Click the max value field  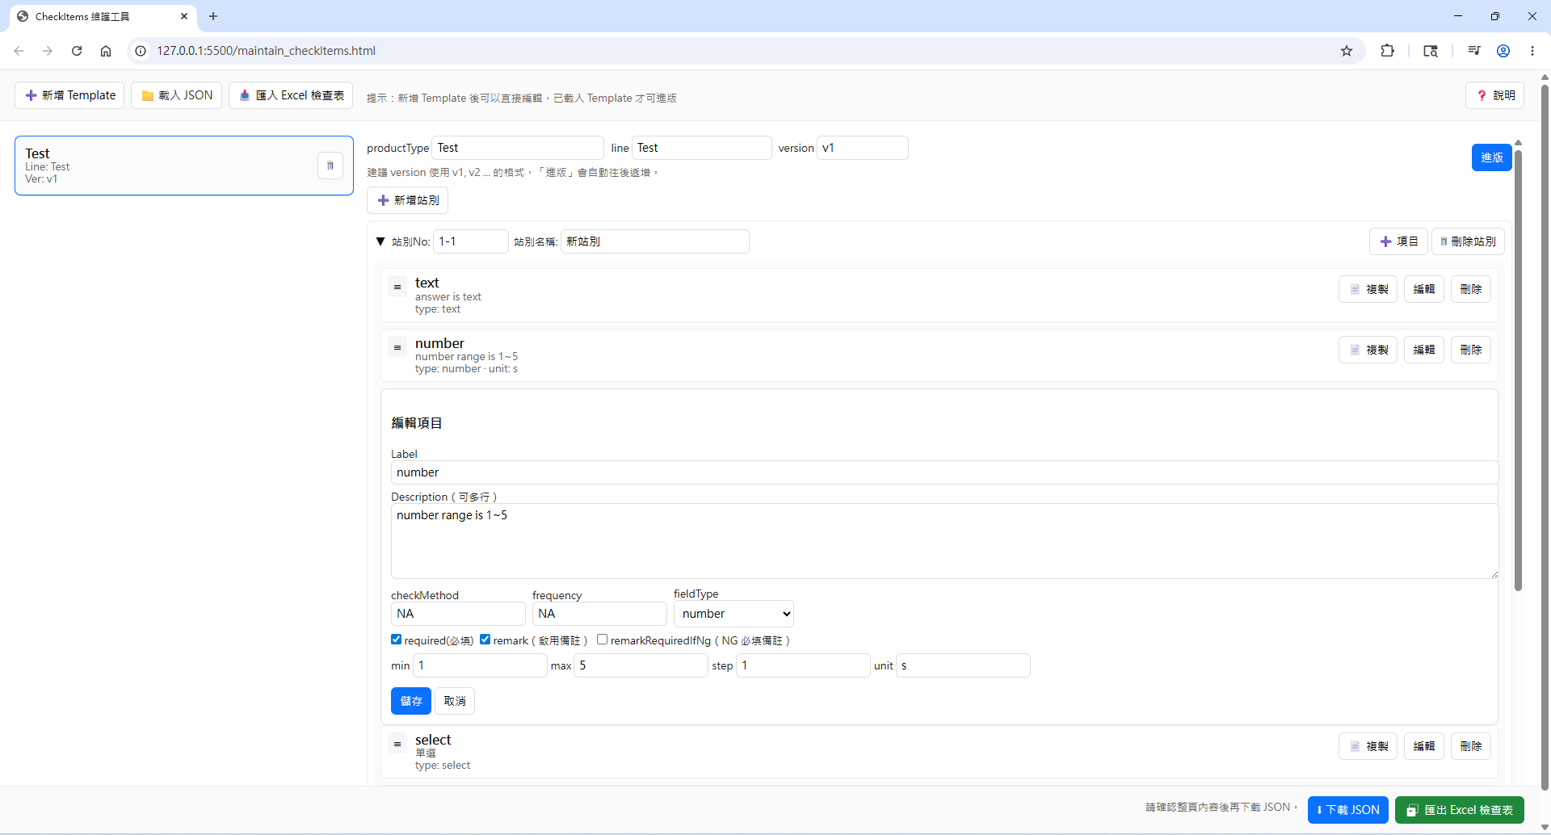coord(641,665)
